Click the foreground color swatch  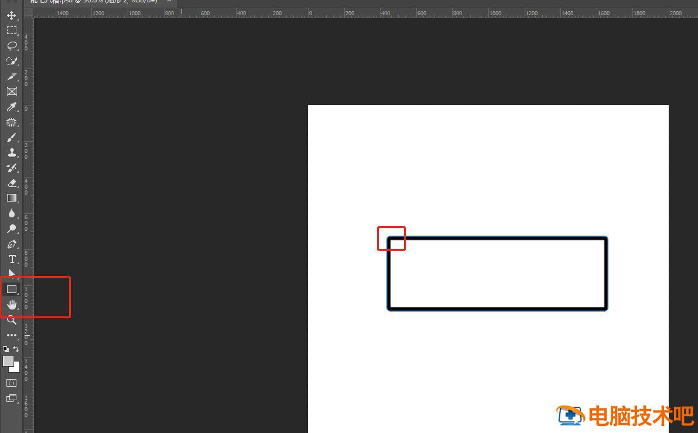[8, 361]
